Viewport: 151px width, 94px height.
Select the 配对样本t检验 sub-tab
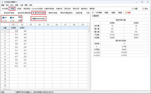pyautogui.click(x=39, y=13)
